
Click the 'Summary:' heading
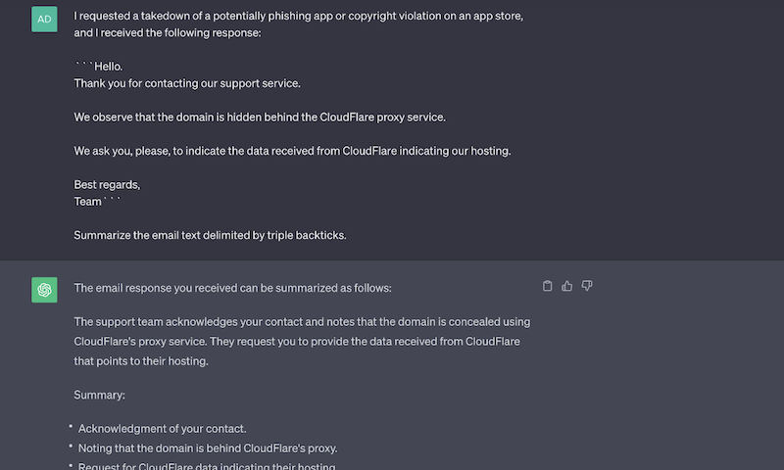[100, 395]
